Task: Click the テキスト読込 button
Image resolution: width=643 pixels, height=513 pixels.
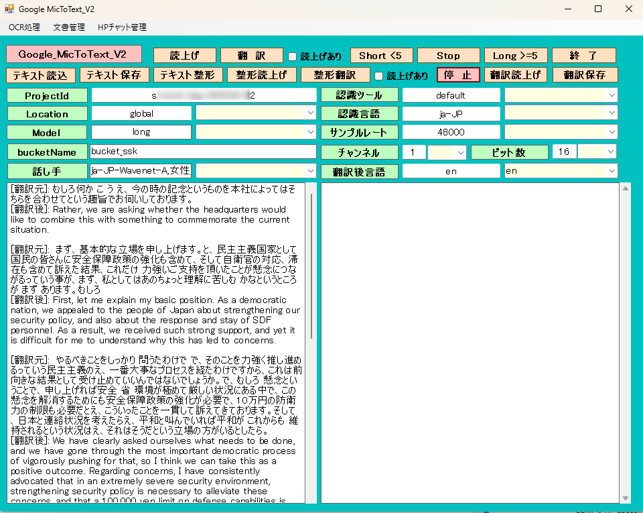Action: coord(40,75)
